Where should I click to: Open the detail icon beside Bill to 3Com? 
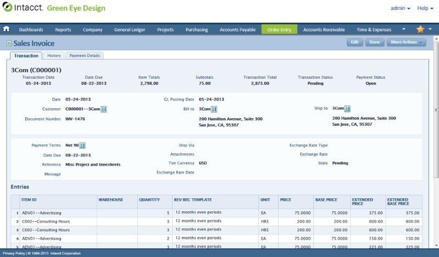tap(215, 109)
